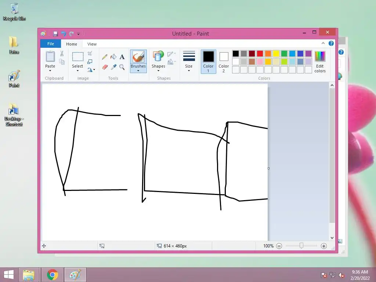
Task: Click the Action Center flag tray icon
Action: [324, 275]
